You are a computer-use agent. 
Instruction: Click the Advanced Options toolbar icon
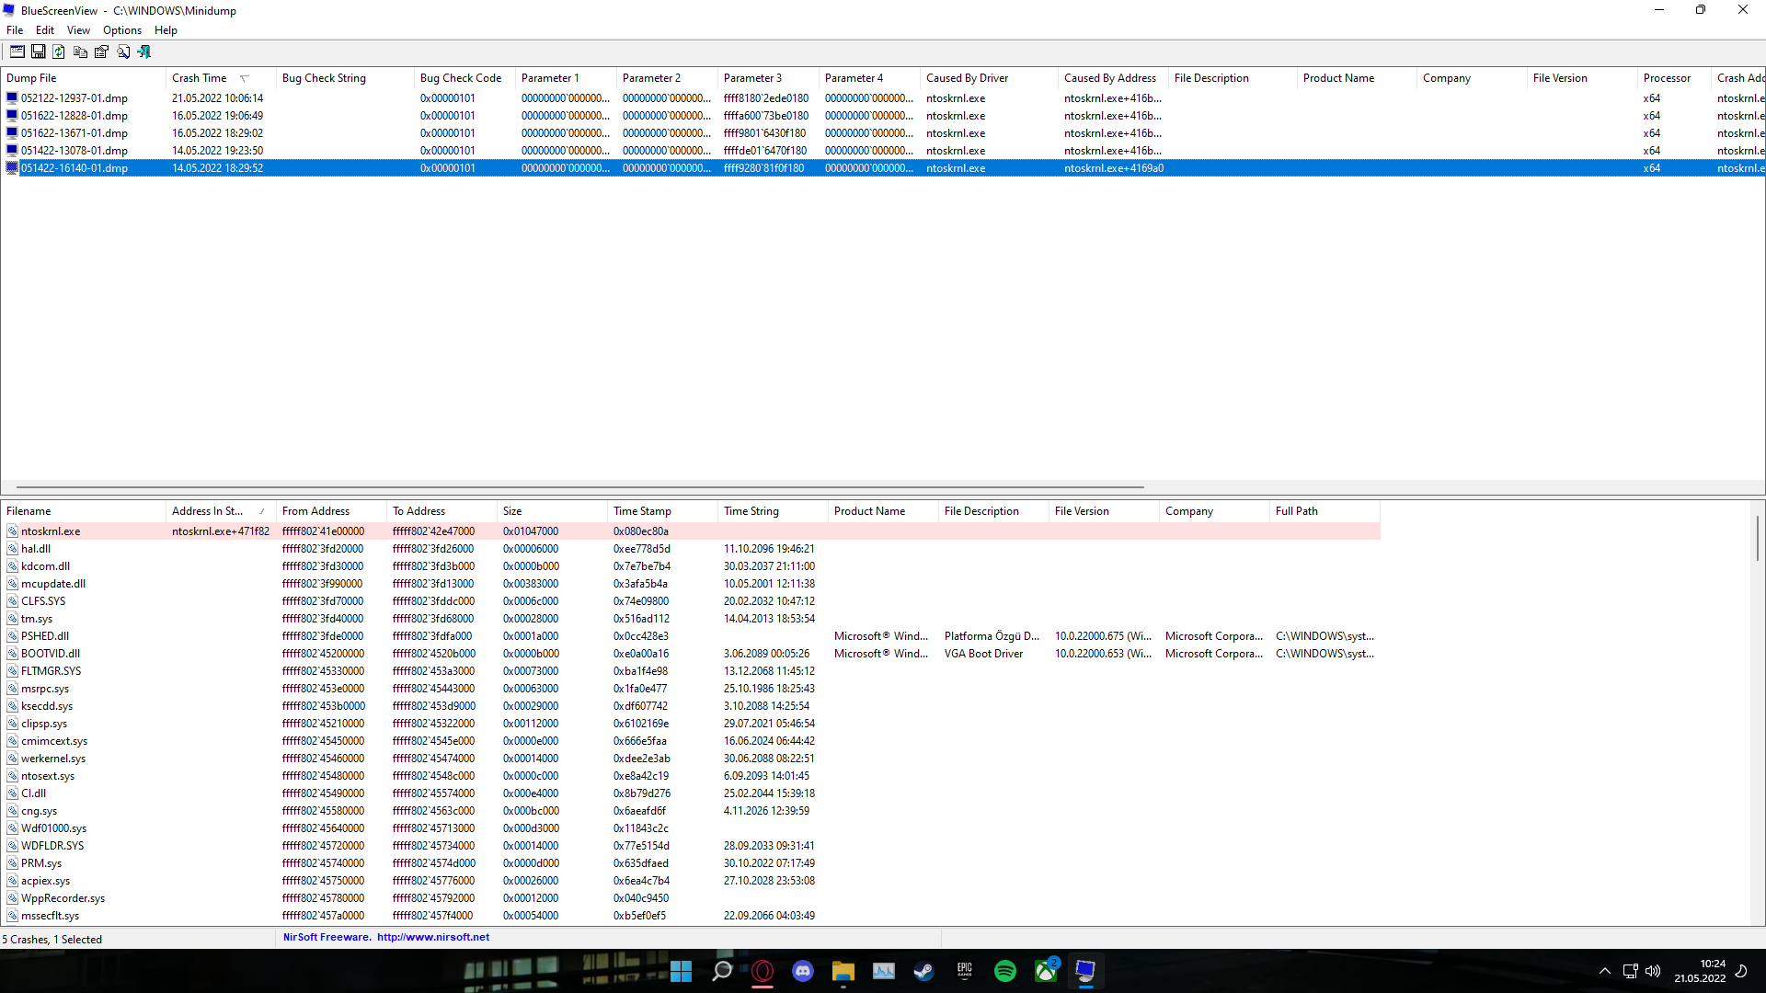(17, 52)
